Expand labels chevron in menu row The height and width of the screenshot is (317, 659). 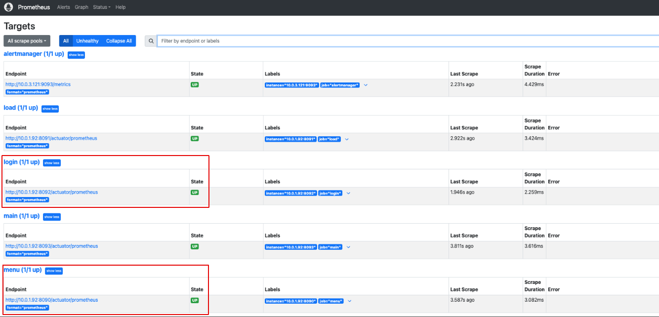[350, 301]
